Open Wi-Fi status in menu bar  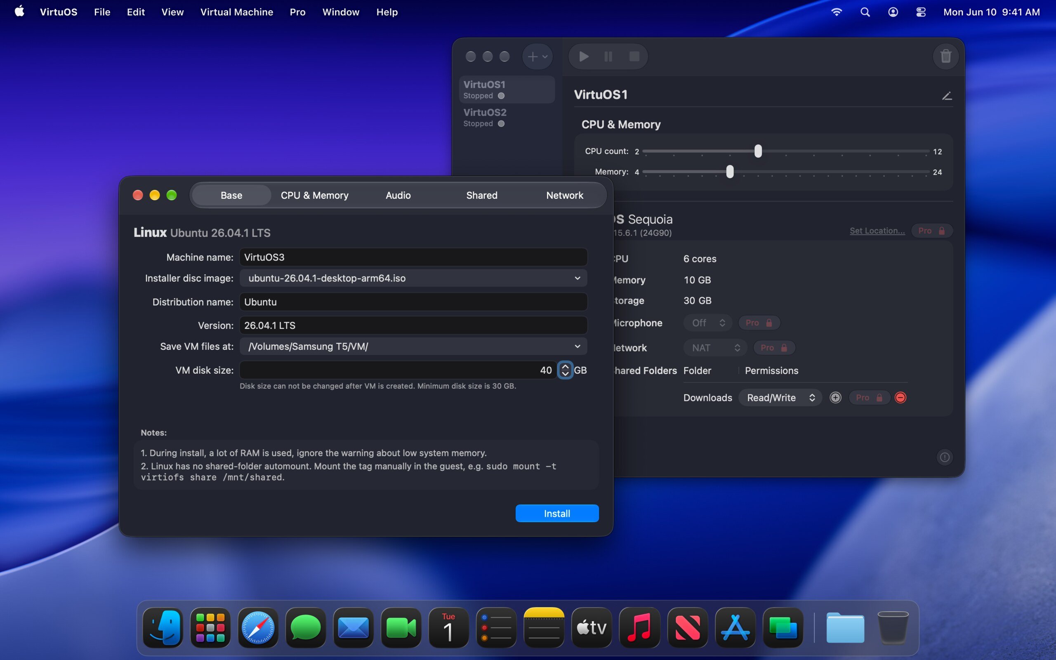(x=836, y=12)
